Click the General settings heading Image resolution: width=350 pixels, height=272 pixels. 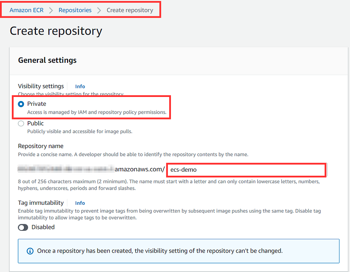coord(47,60)
